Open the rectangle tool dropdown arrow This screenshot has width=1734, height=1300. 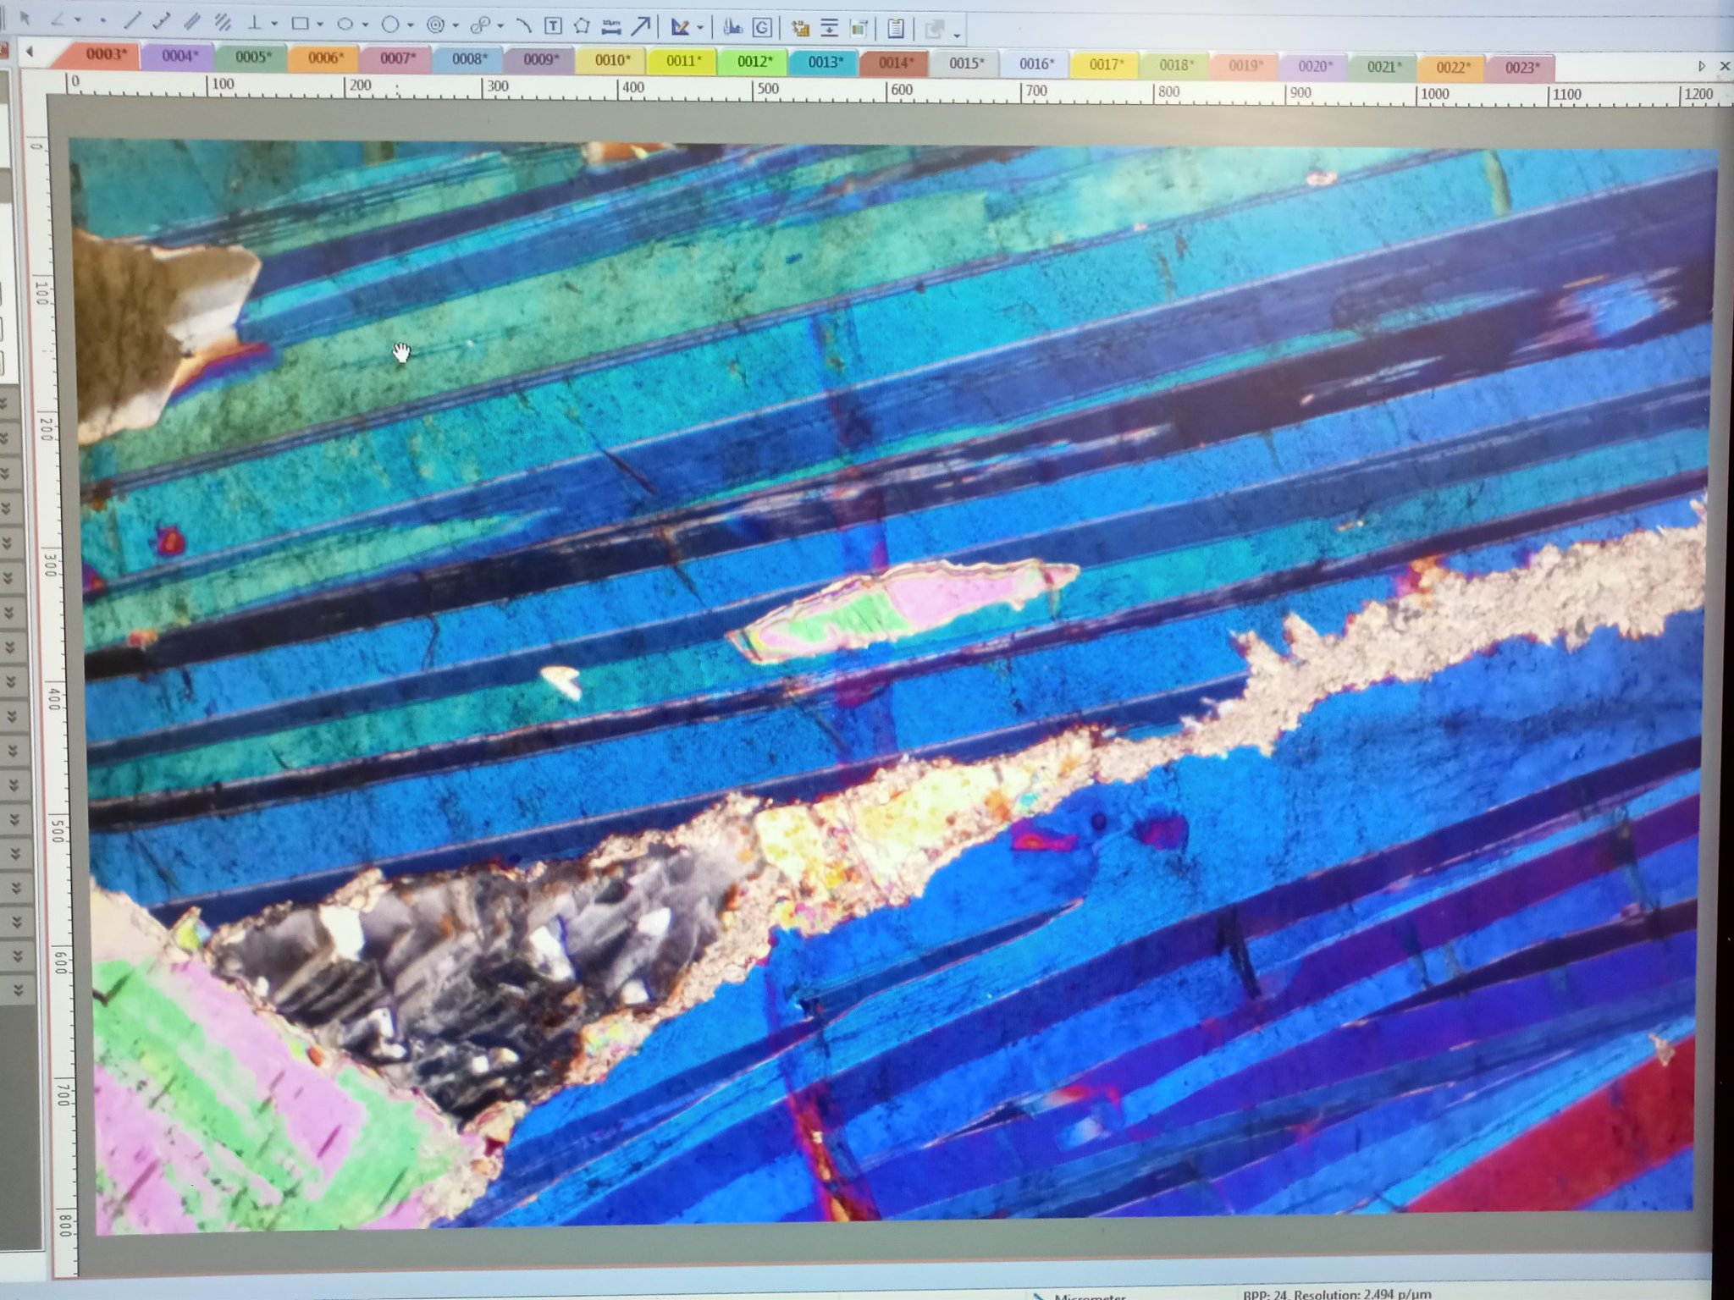(319, 23)
